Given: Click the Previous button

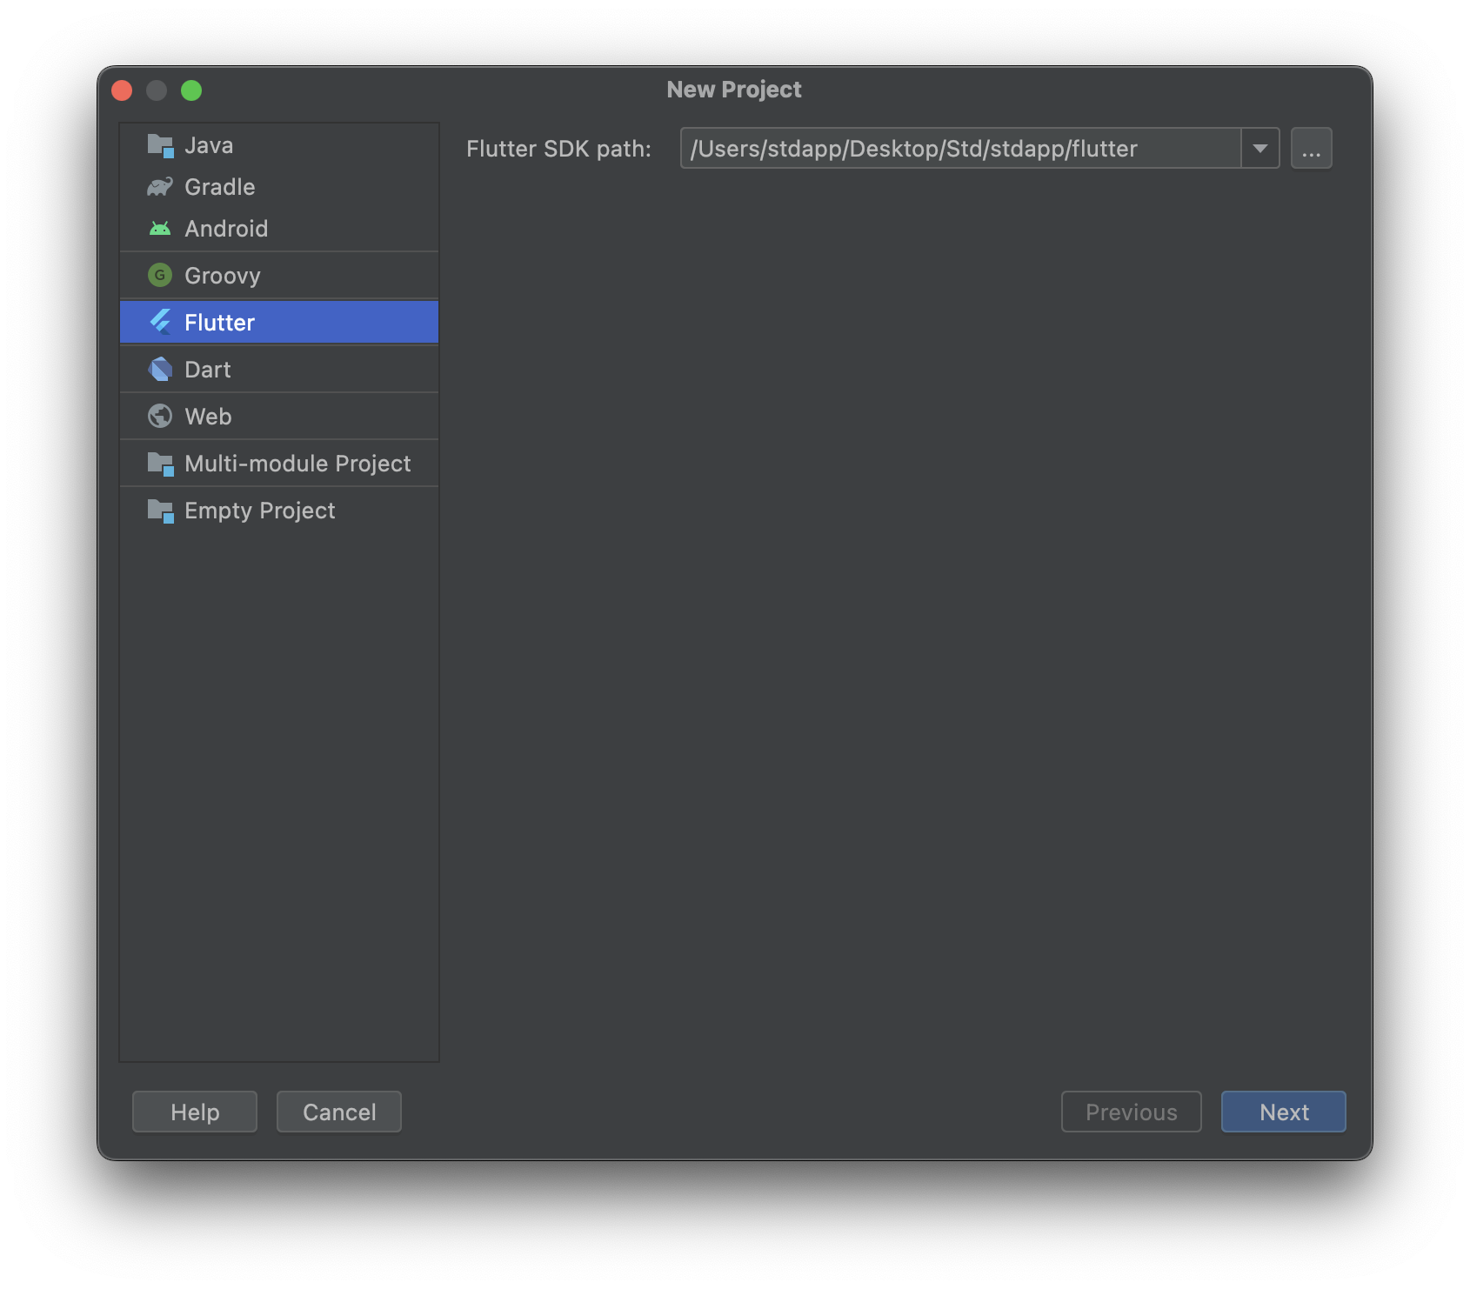Looking at the screenshot, I should pos(1132,1112).
